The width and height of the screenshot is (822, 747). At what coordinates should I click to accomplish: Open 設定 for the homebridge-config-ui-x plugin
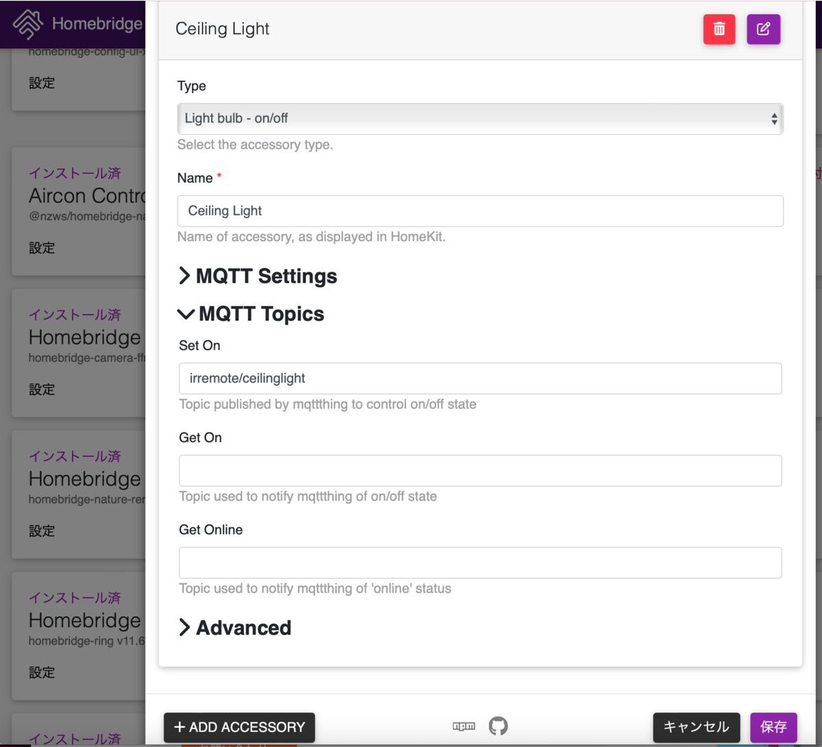pyautogui.click(x=42, y=83)
